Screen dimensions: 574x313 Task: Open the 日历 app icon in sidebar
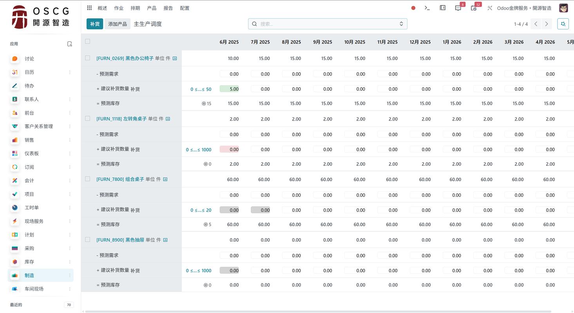pyautogui.click(x=15, y=72)
